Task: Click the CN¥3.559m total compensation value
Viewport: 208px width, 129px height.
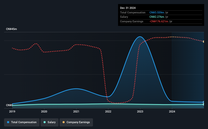Action: pos(157,12)
